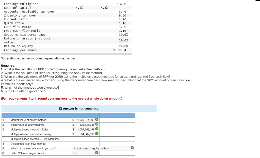The image size is (260, 158).
Task: Click the 'Required:' heading
Action: (8, 66)
